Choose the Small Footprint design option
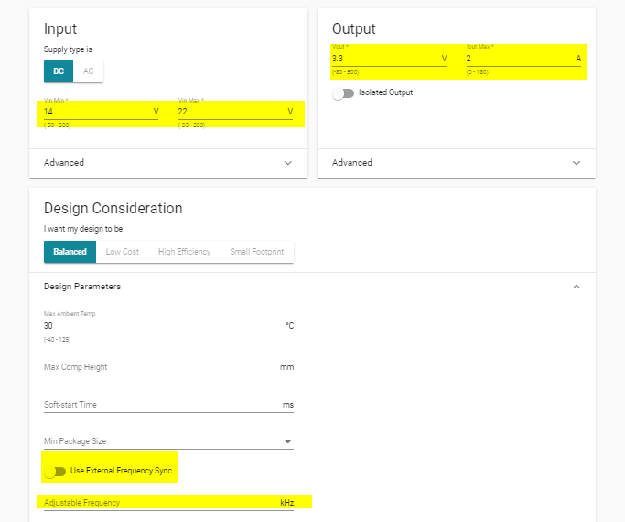Image resolution: width=625 pixels, height=522 pixels. [256, 252]
